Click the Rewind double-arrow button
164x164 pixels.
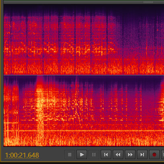tap(118, 155)
